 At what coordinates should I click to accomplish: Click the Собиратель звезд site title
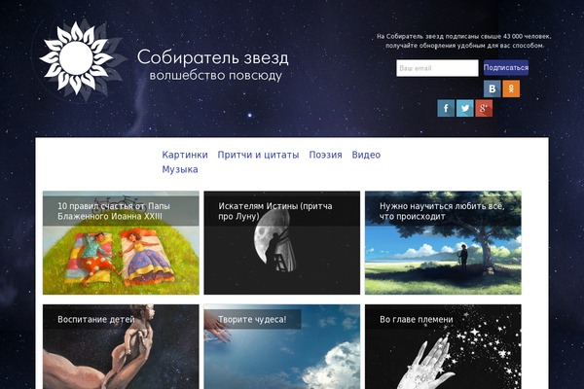pos(212,57)
